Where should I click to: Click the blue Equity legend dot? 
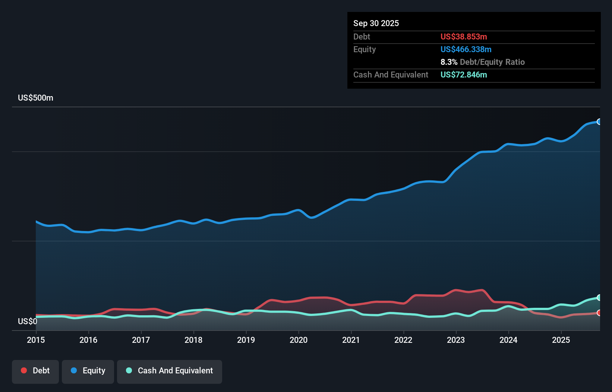click(x=74, y=370)
